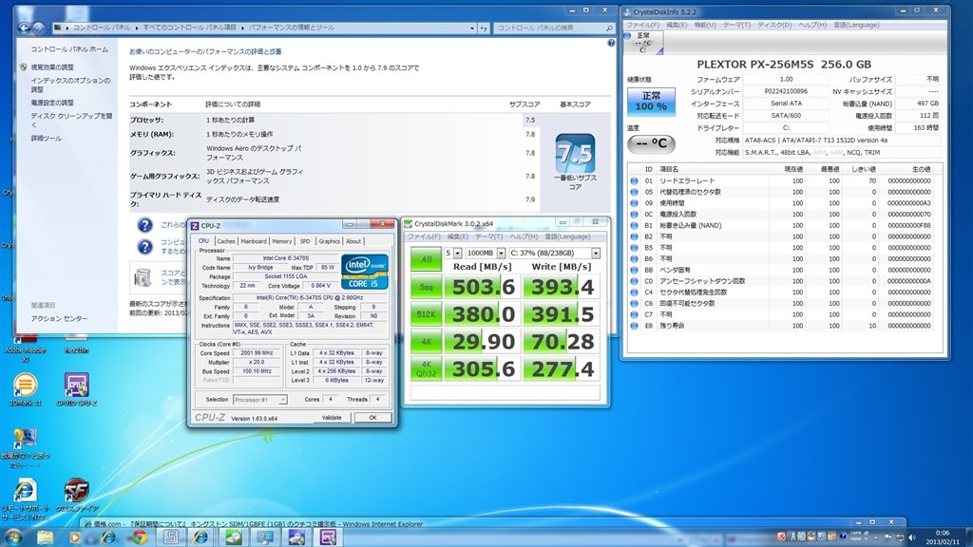Select the CPUID CPU-Z desktop icon
This screenshot has width=973, height=547.
76,389
